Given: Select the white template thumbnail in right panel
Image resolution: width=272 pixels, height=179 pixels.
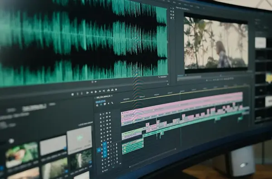Looking at the screenshot, I should click(x=260, y=42).
